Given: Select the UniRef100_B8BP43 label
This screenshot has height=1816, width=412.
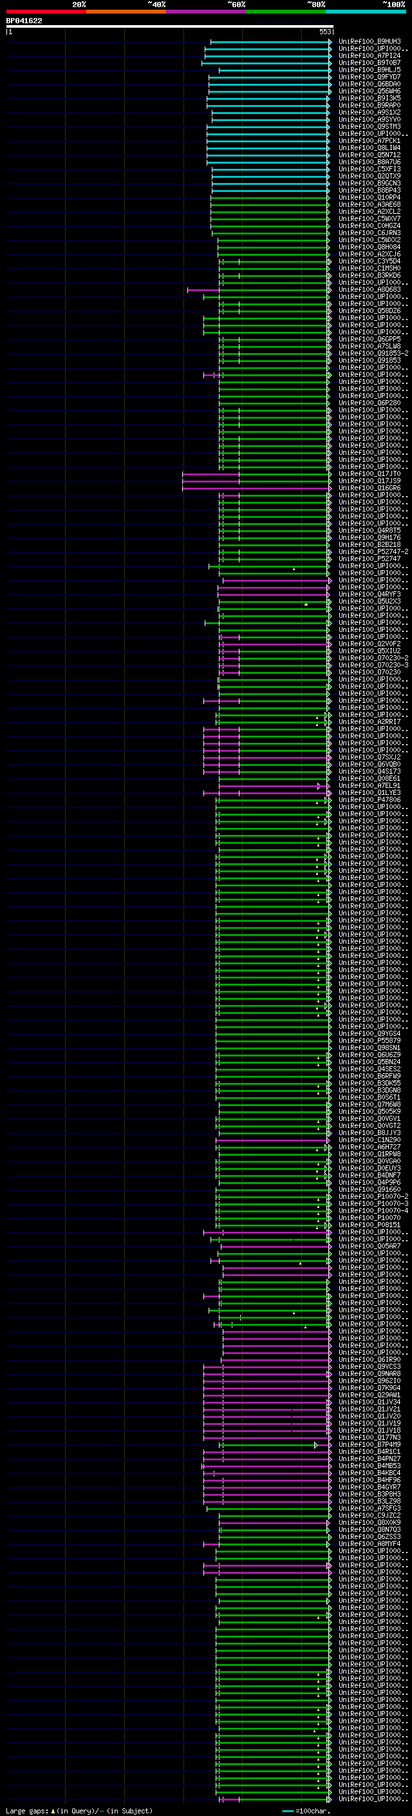Looking at the screenshot, I should [x=370, y=190].
